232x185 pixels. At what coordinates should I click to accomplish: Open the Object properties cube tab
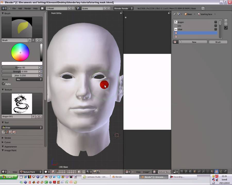[x=195, y=171]
